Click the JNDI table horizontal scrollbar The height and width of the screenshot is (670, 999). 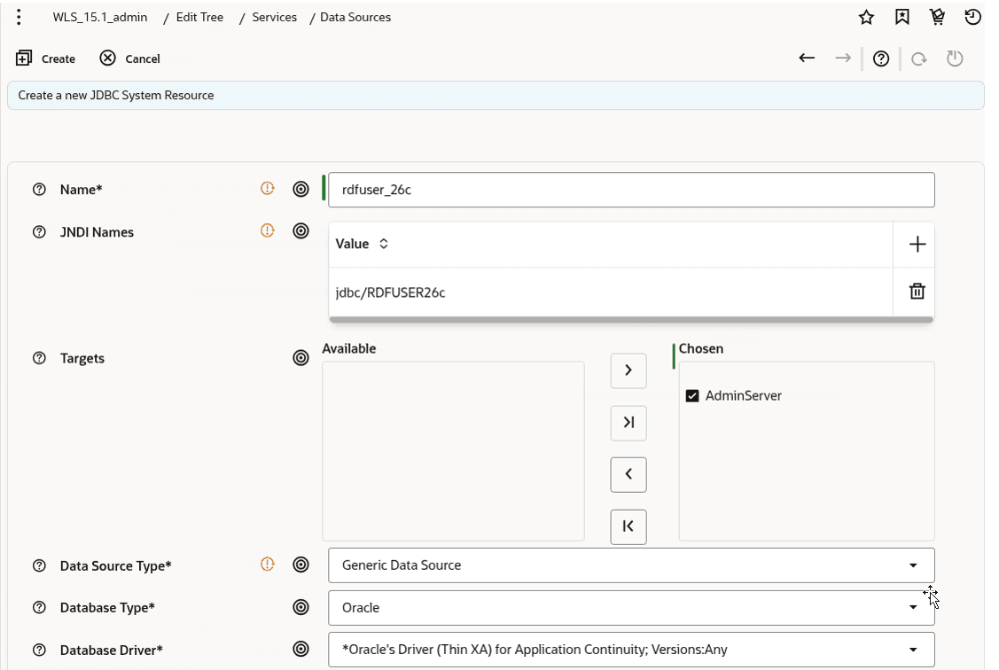click(x=631, y=320)
